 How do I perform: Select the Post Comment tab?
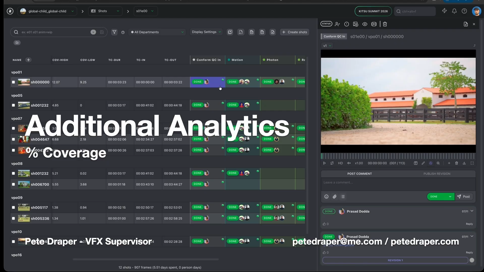[359, 174]
